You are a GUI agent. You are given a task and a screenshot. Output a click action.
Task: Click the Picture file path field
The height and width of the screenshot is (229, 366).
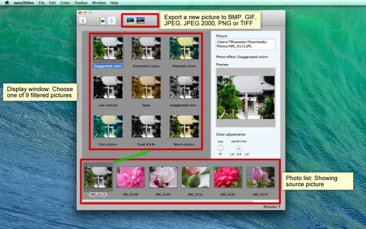(246, 44)
